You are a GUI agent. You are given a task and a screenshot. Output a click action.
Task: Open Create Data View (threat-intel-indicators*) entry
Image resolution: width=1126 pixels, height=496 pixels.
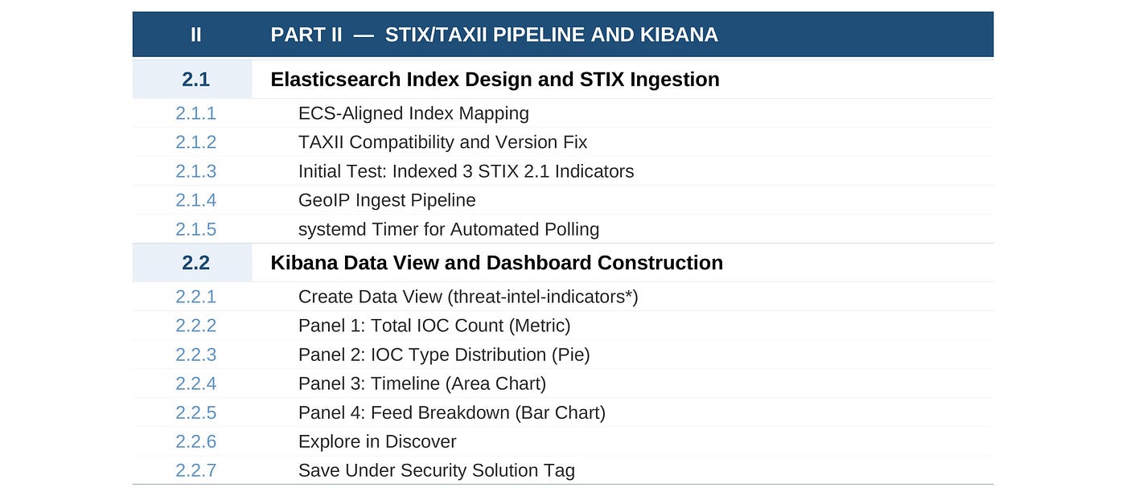(x=468, y=297)
